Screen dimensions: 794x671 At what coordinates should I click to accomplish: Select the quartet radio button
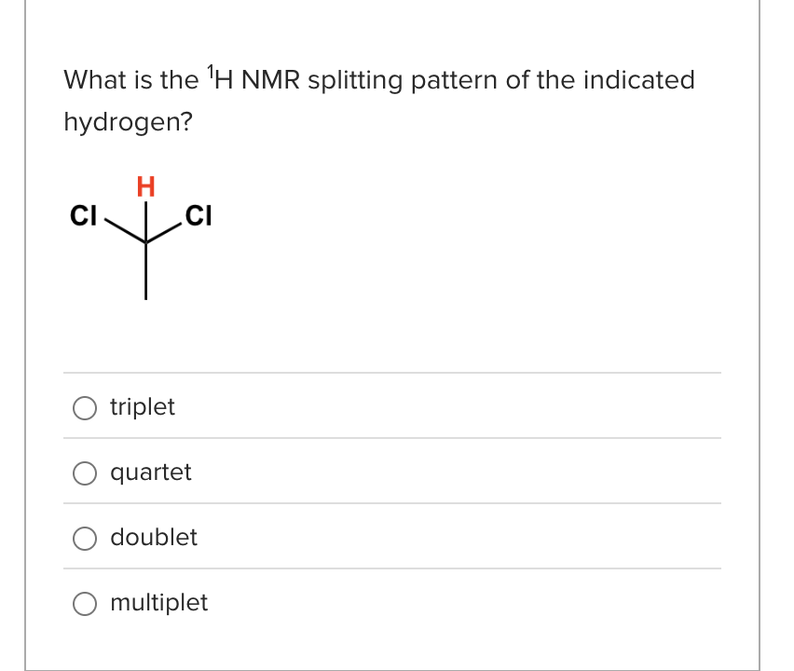(84, 472)
